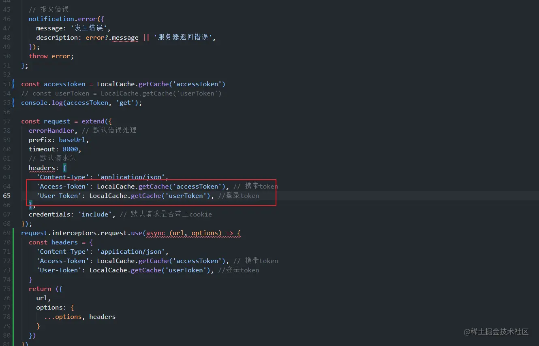
Task: Click 'async (url, options) => {' on line 69
Action: pos(193,233)
